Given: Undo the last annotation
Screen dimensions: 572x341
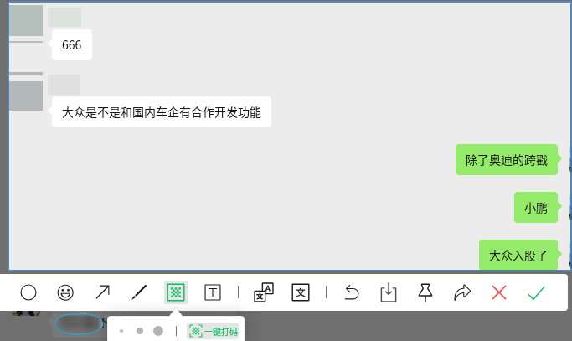Looking at the screenshot, I should click(352, 292).
